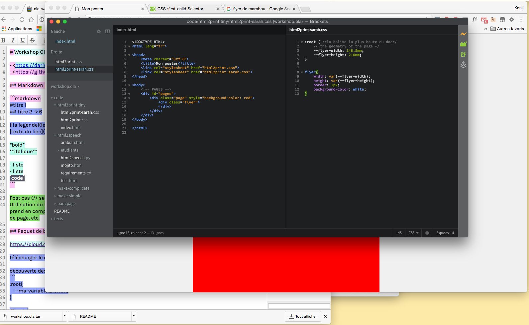Click the f? extension icon in Chrome

click(x=475, y=20)
